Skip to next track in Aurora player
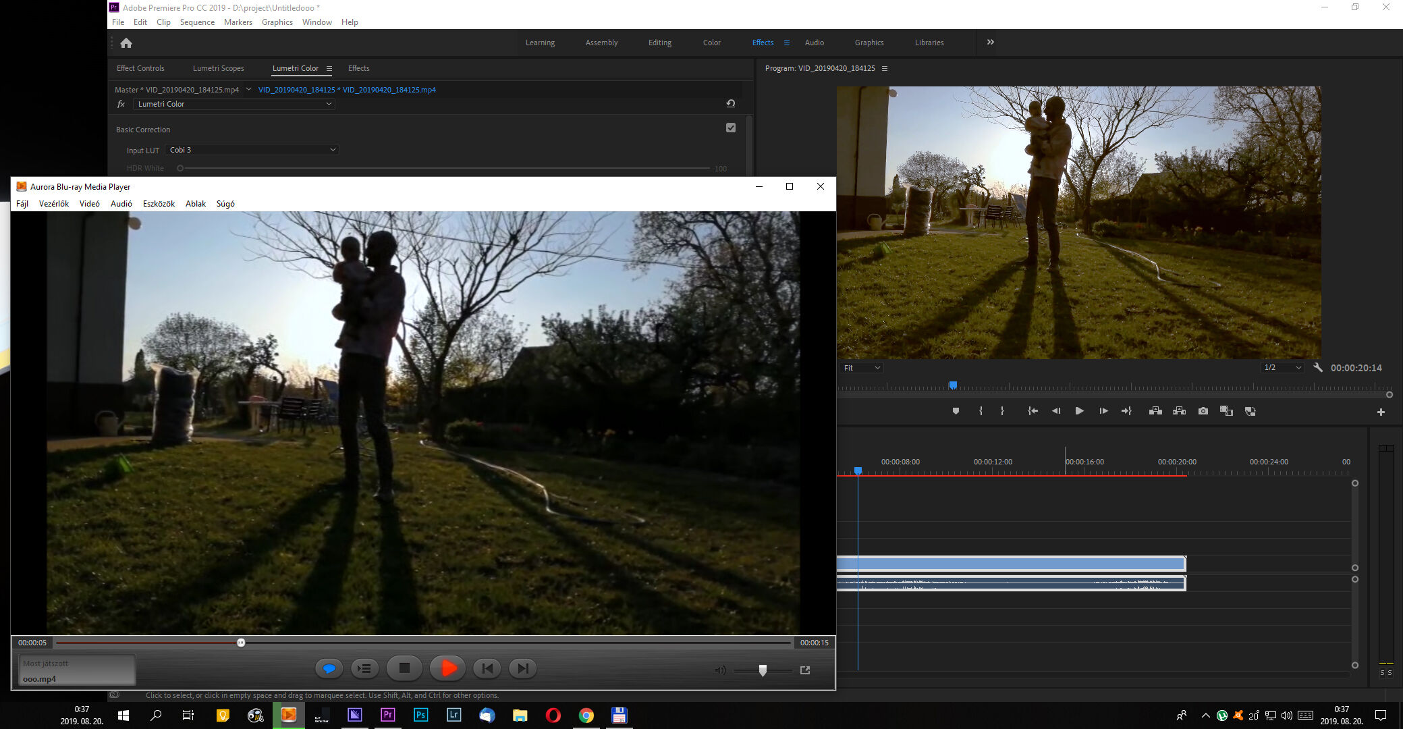 (x=523, y=668)
